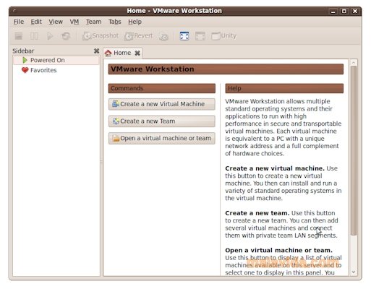Open the VM menu
Screen dimensions: 371x289
74,22
